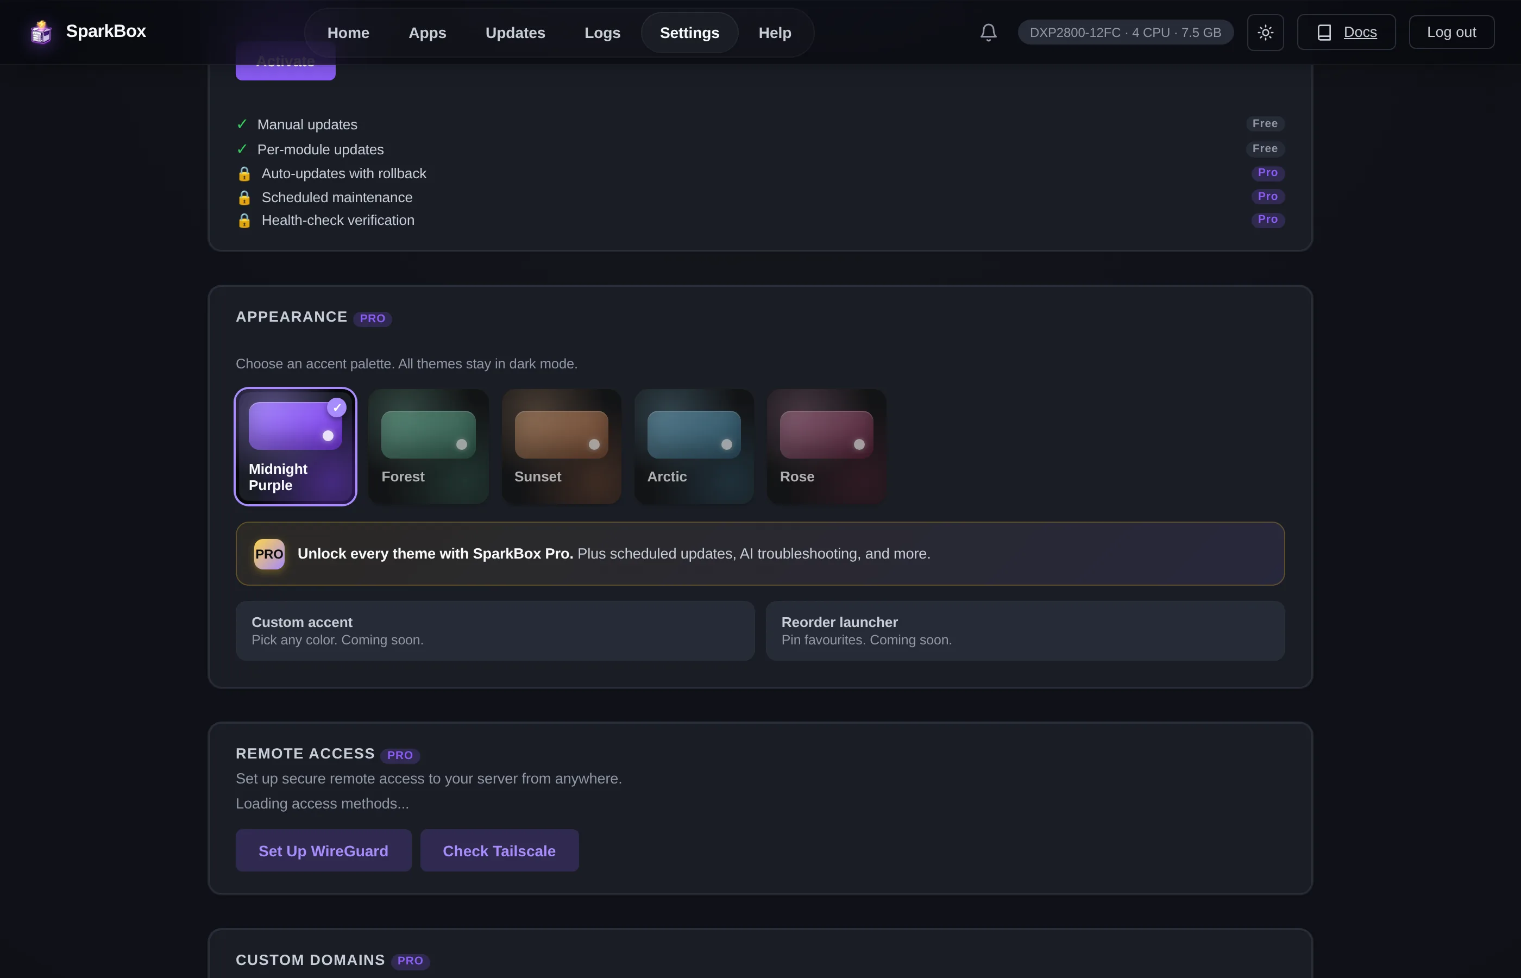The height and width of the screenshot is (978, 1521).
Task: Switch to the Updates tab
Action: [515, 33]
